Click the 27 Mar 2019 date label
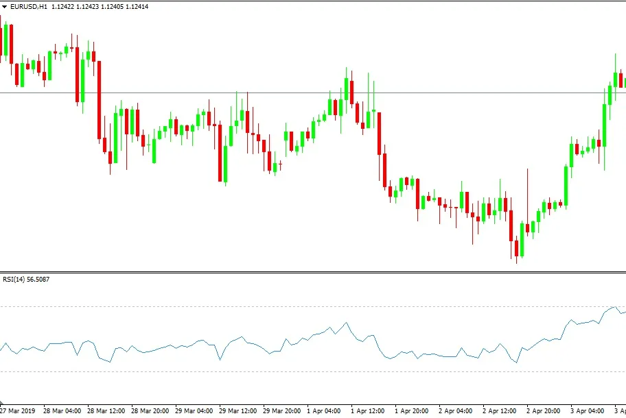Image resolution: width=626 pixels, height=418 pixels. (x=18, y=411)
